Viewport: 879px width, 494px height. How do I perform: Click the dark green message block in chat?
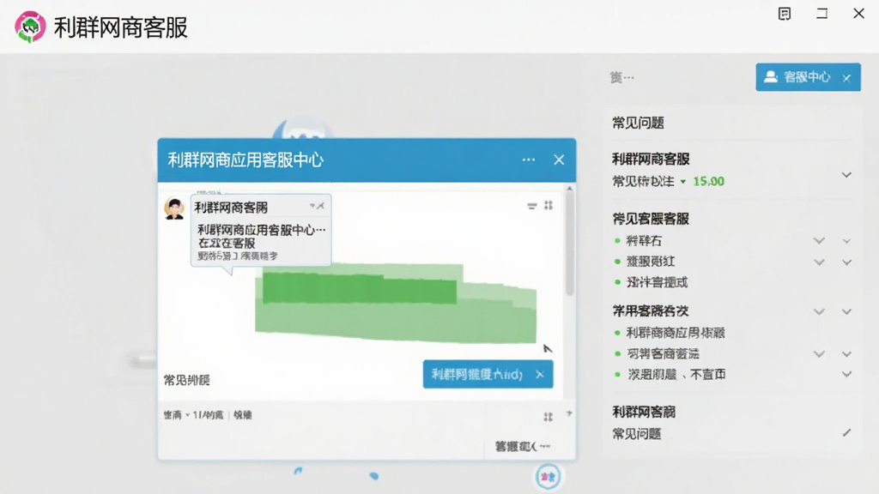(360, 288)
